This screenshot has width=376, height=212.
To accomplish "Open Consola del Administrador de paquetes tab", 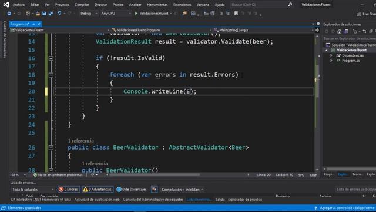I will coord(153,200).
